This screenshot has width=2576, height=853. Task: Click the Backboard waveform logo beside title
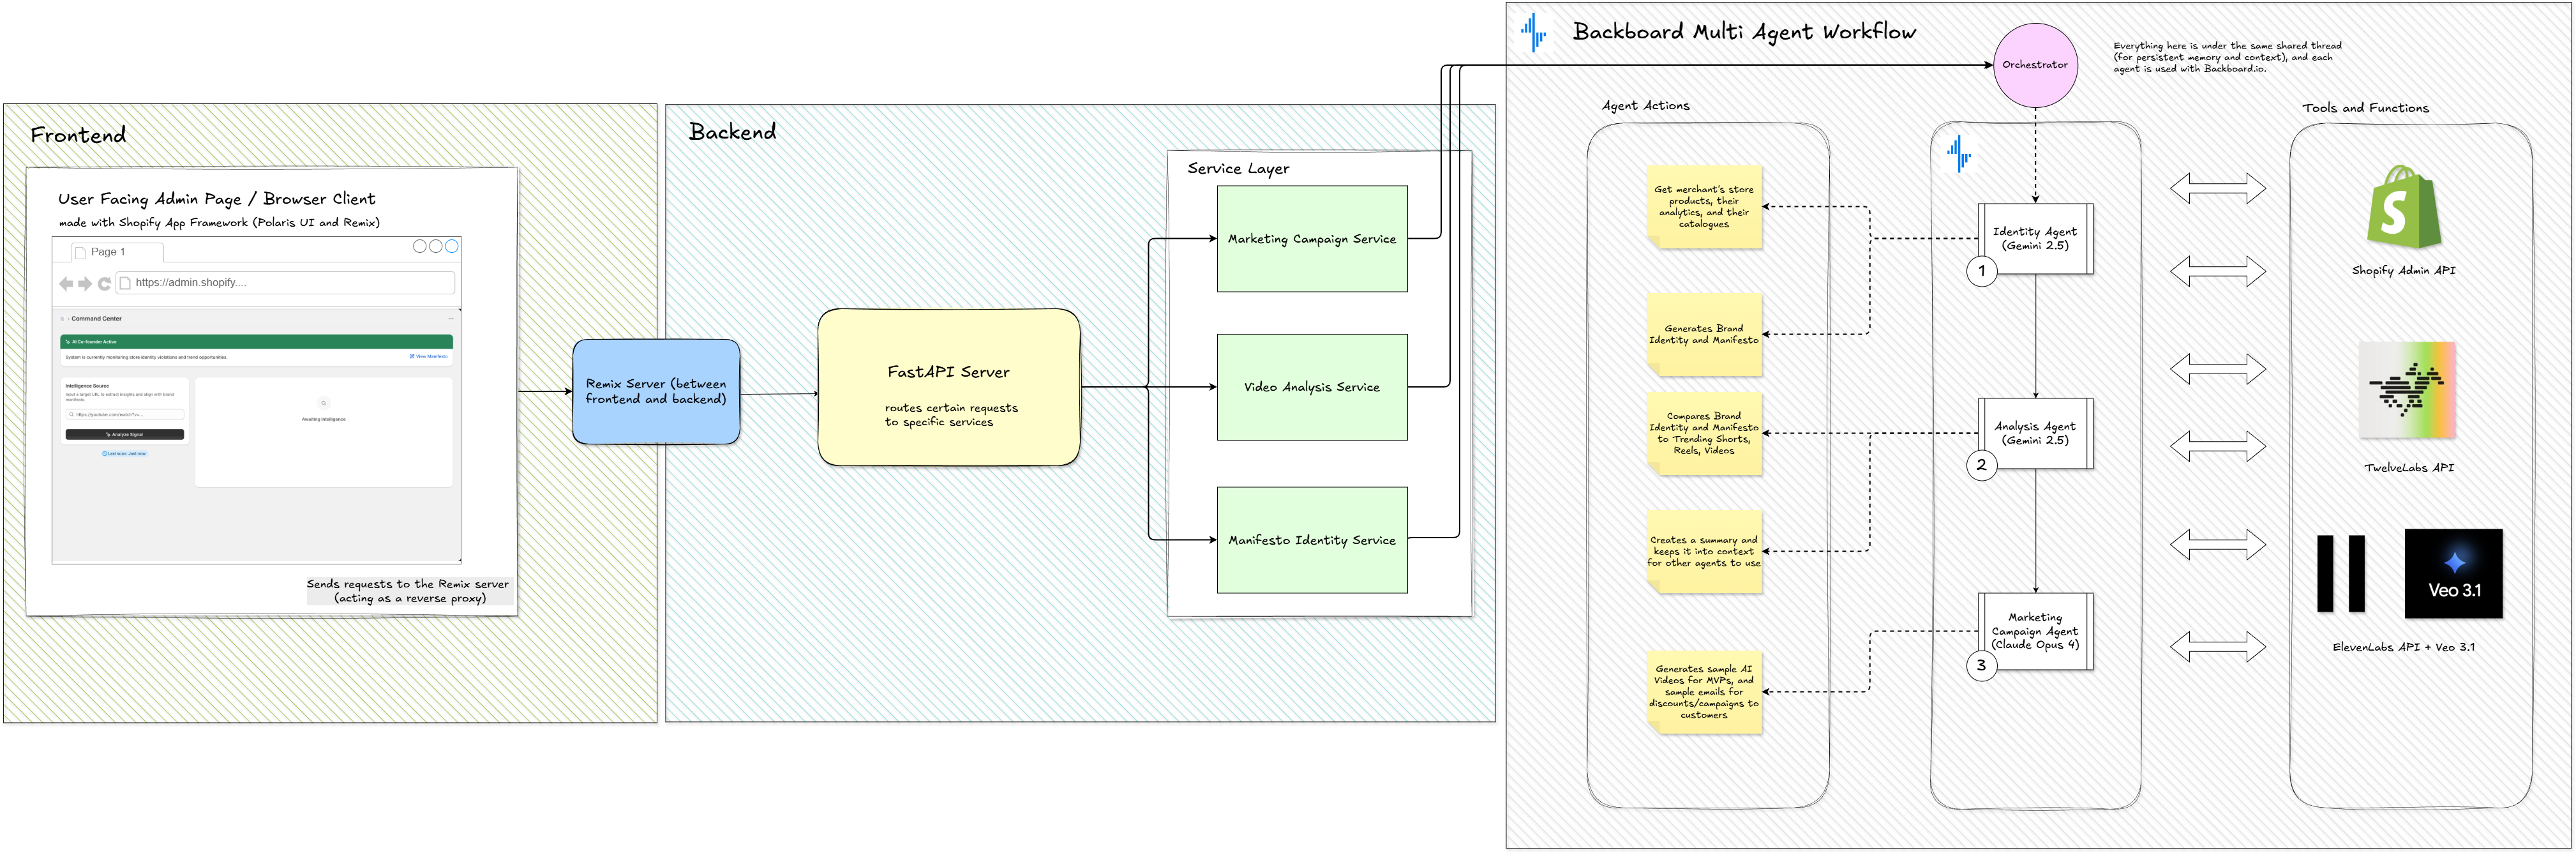(1533, 32)
